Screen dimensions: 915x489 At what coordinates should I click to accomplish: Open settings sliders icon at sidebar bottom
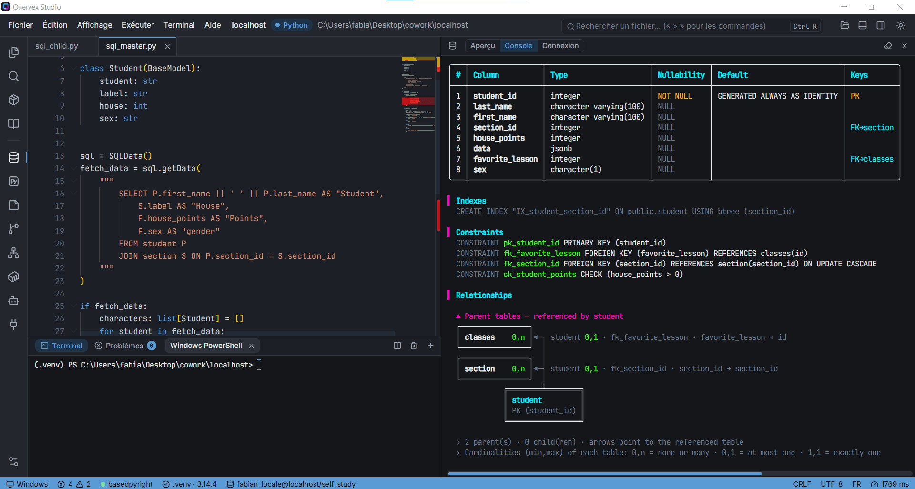[14, 461]
